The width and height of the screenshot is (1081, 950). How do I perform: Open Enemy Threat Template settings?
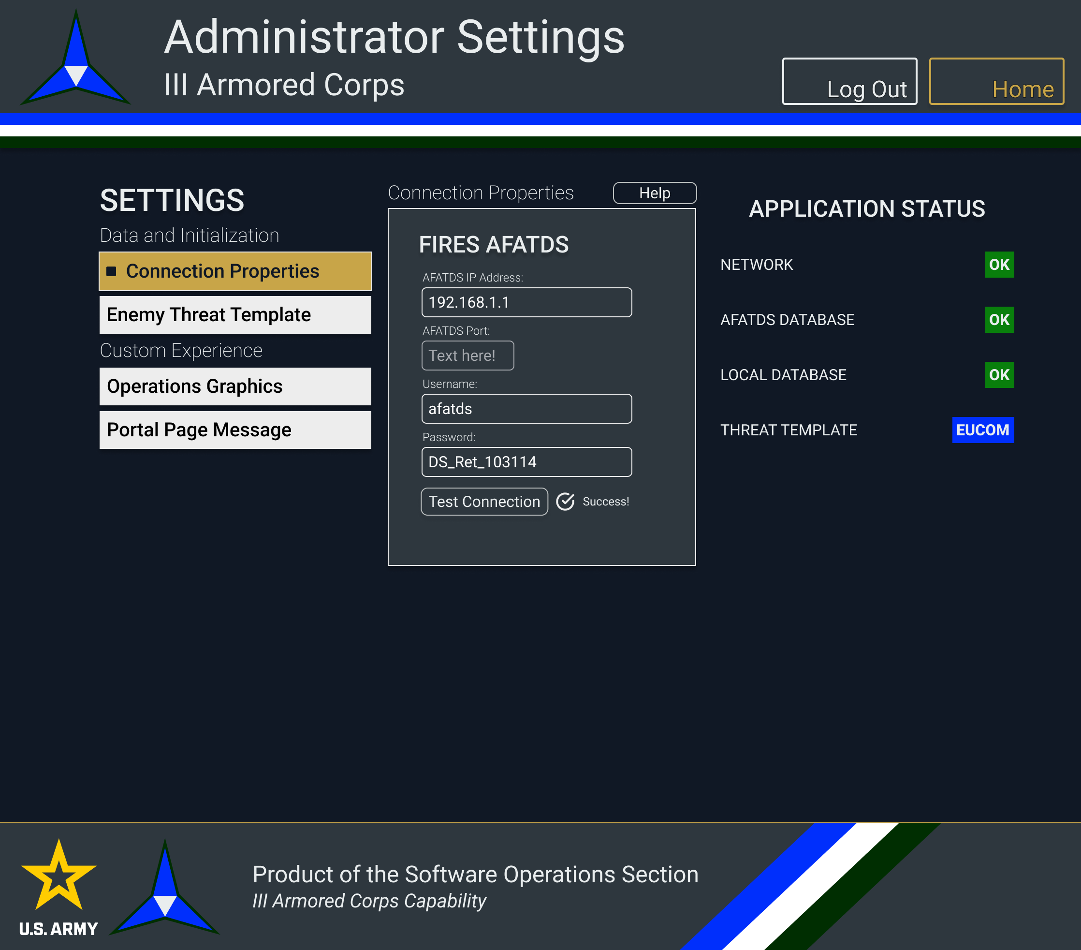click(235, 315)
